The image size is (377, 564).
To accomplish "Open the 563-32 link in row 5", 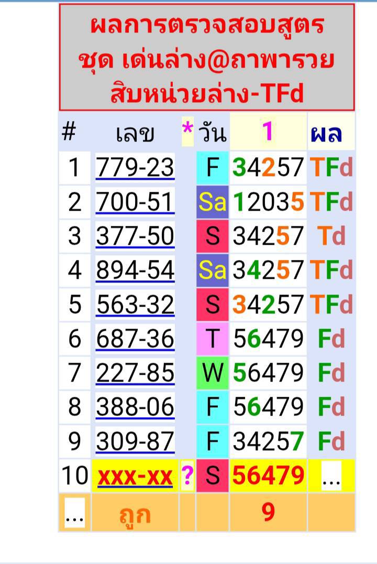I will click(x=135, y=305).
